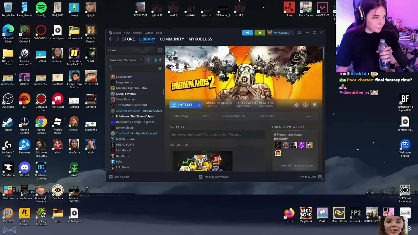Click the library search field

[134, 68]
